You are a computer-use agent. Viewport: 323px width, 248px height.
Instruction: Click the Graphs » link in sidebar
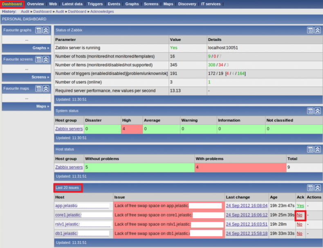40,48
